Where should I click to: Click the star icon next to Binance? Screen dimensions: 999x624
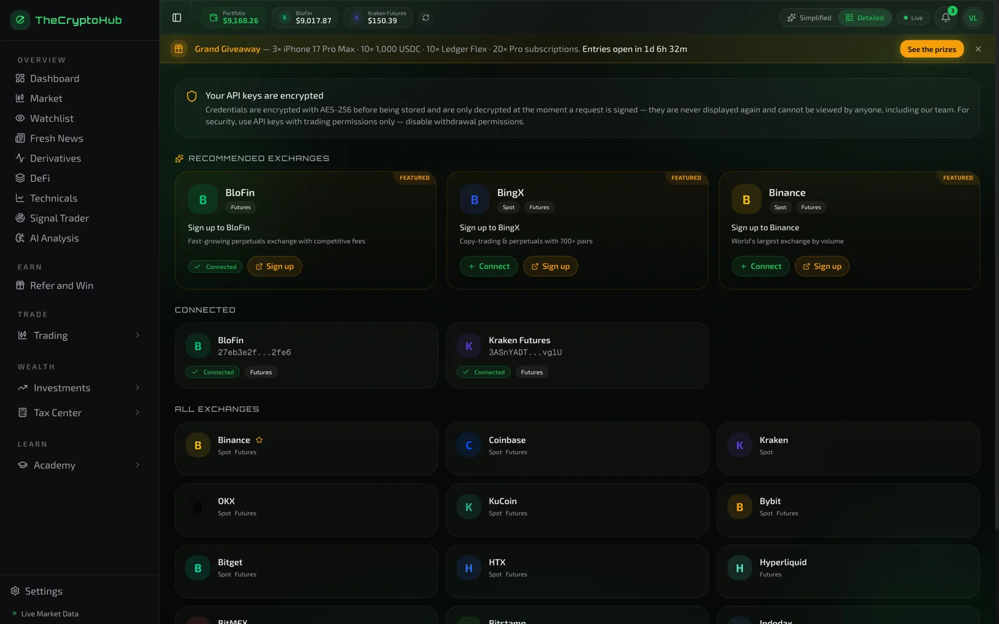(x=259, y=440)
